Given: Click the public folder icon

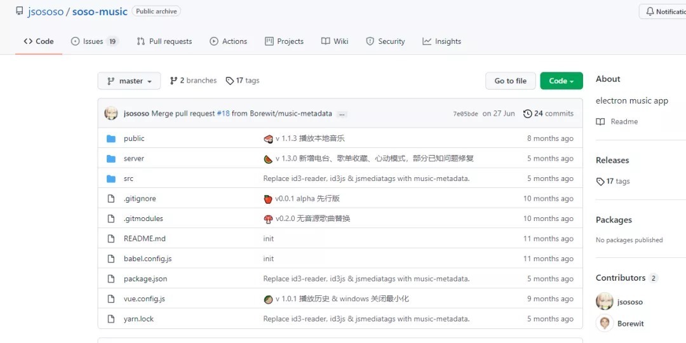Looking at the screenshot, I should (111, 138).
